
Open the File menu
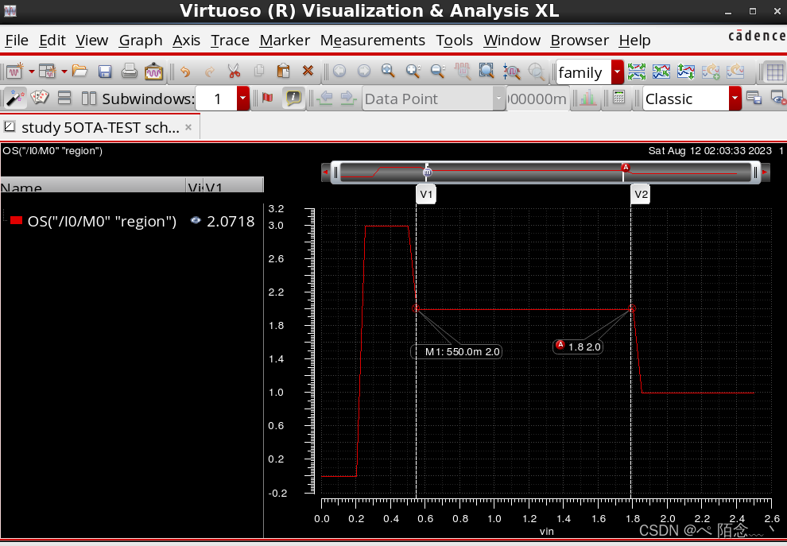[17, 41]
